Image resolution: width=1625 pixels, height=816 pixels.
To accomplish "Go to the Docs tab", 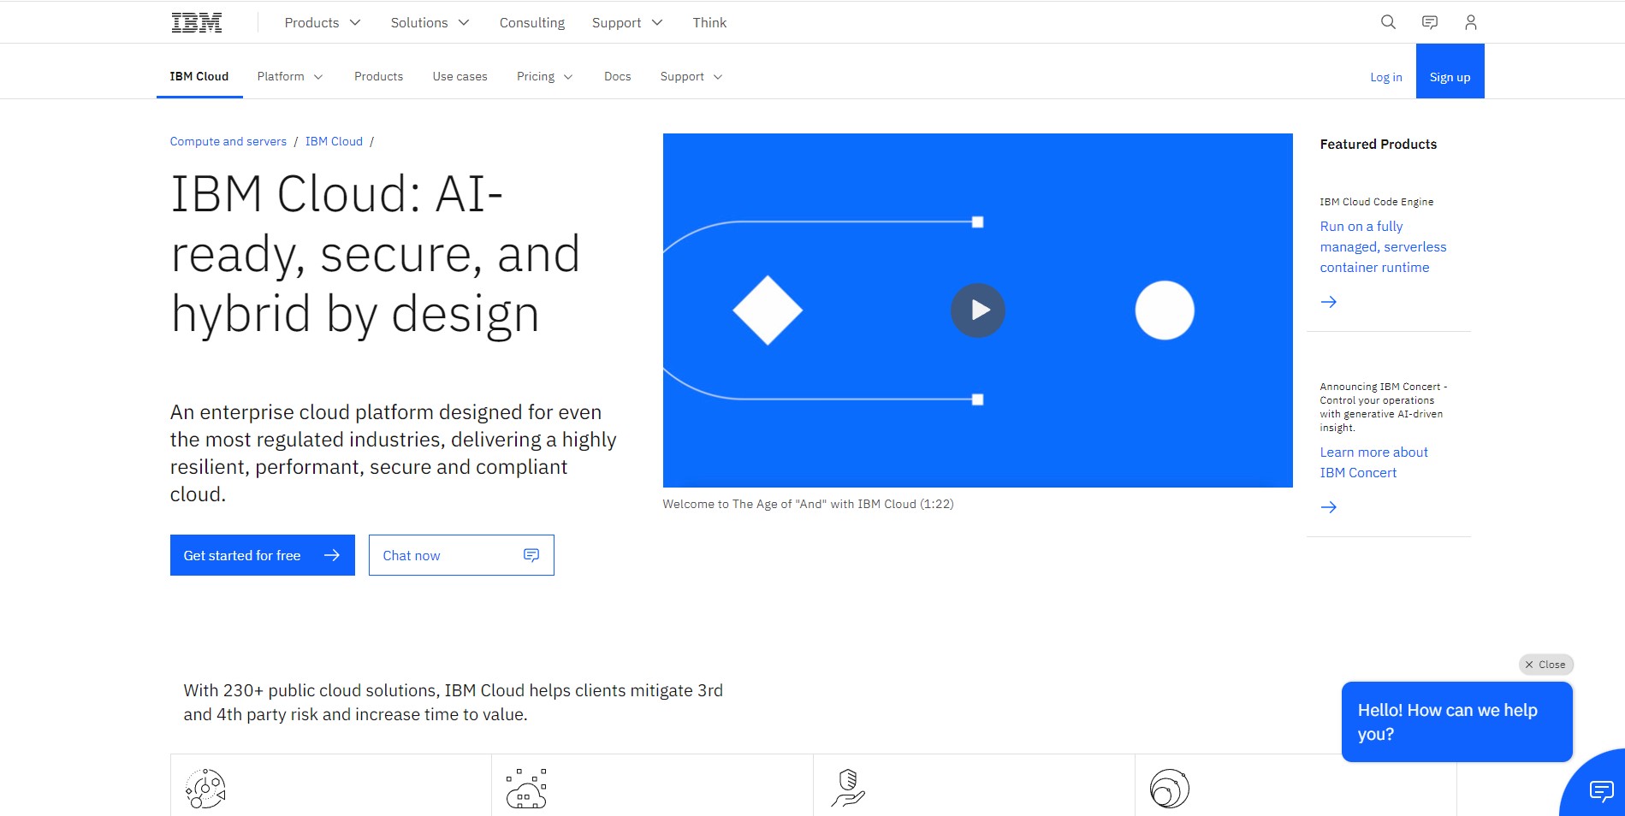I will point(617,77).
